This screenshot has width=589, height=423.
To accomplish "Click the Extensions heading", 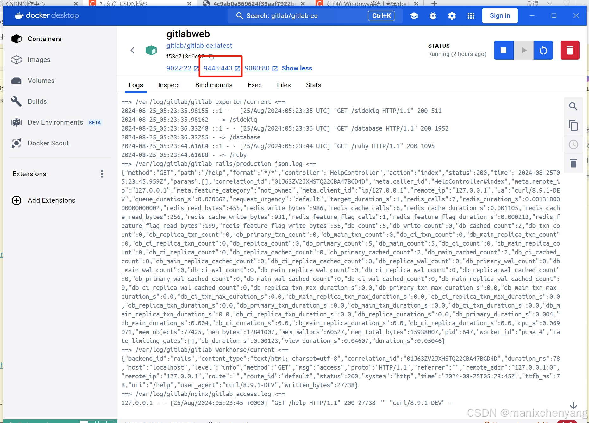I will (x=29, y=174).
